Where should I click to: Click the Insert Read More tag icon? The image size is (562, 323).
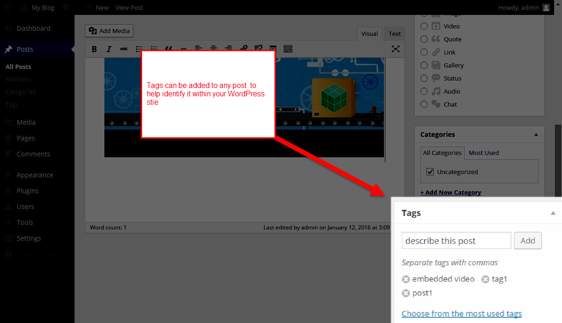[273, 48]
